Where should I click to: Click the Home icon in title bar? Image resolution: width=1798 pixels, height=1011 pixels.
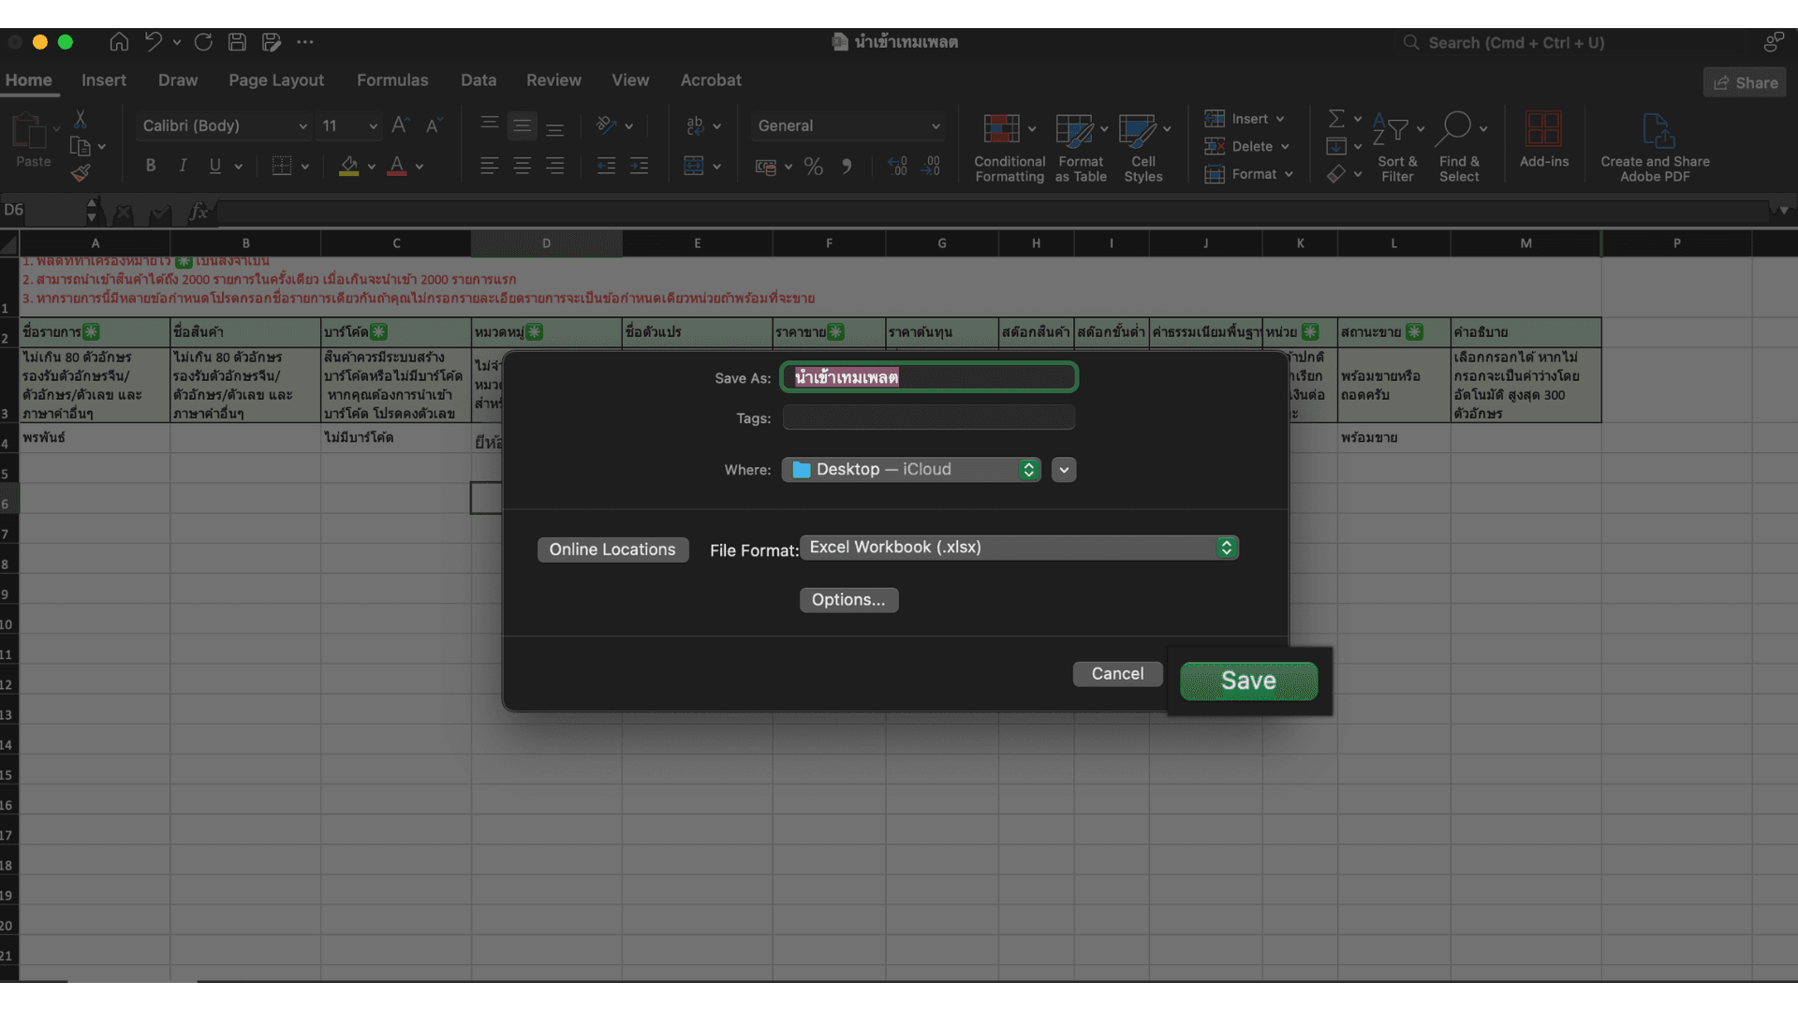point(119,42)
